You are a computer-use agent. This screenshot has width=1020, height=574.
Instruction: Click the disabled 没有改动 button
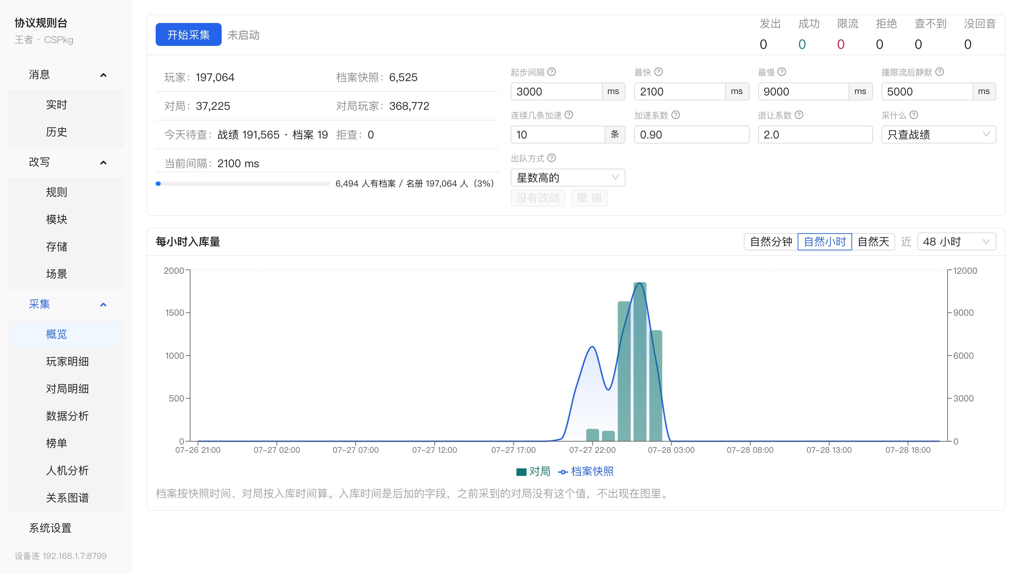pyautogui.click(x=538, y=198)
